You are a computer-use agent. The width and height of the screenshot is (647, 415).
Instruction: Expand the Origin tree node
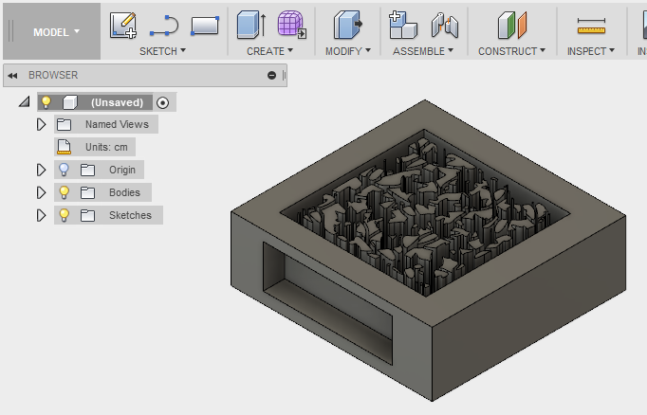(41, 170)
